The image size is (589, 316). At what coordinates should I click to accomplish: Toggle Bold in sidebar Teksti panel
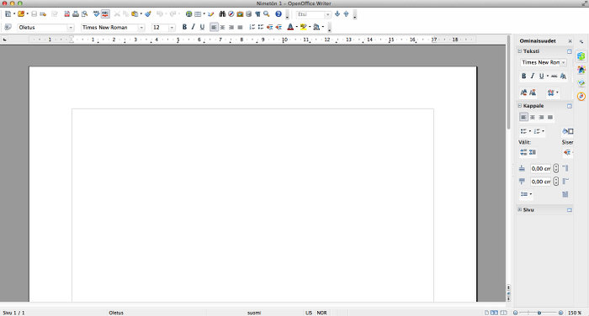pos(523,76)
